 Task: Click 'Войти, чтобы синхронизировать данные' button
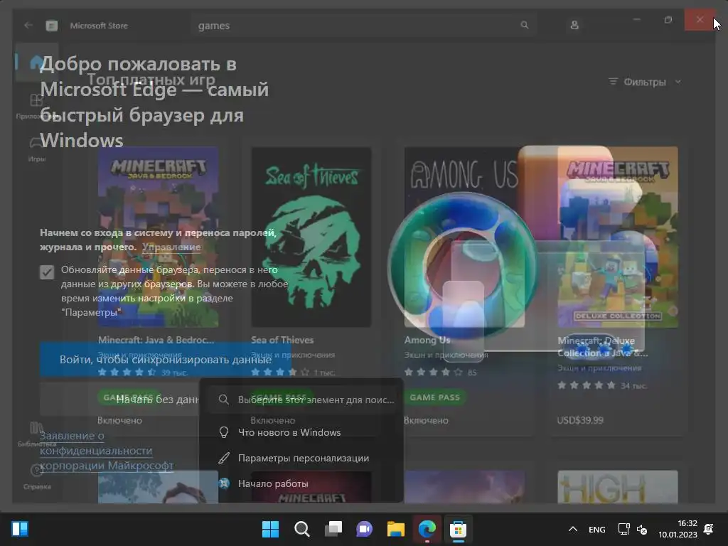[165, 359]
